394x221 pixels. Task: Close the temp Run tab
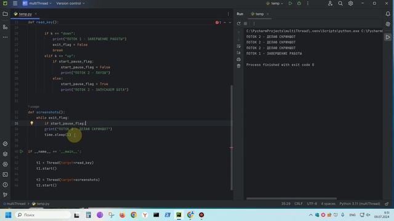[x=268, y=14]
